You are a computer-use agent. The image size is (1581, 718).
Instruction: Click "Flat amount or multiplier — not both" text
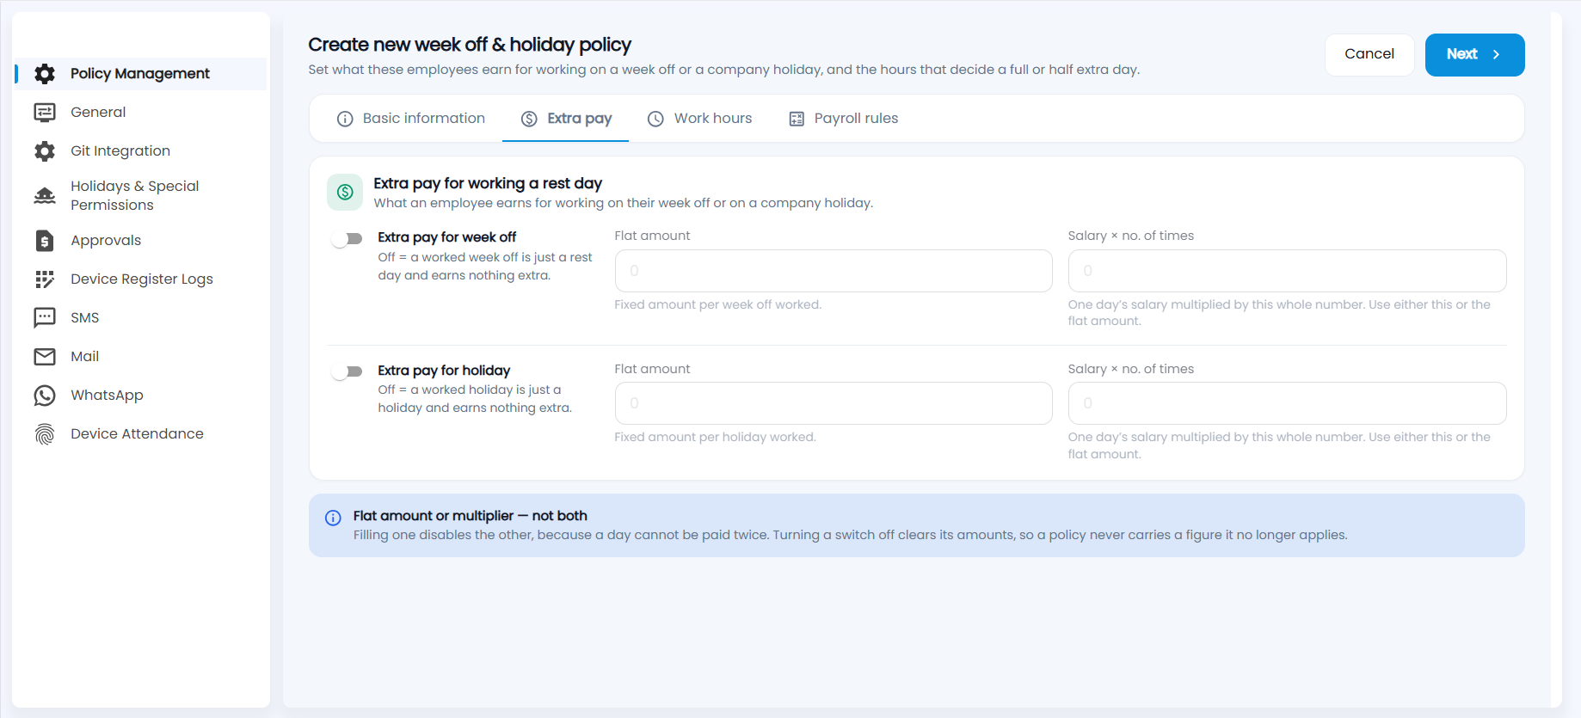470,516
